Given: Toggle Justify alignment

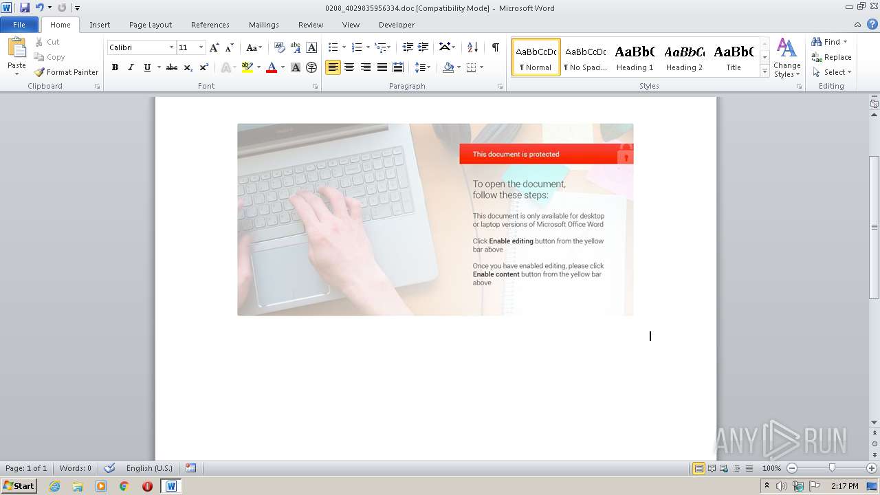Looking at the screenshot, I should click(x=382, y=67).
